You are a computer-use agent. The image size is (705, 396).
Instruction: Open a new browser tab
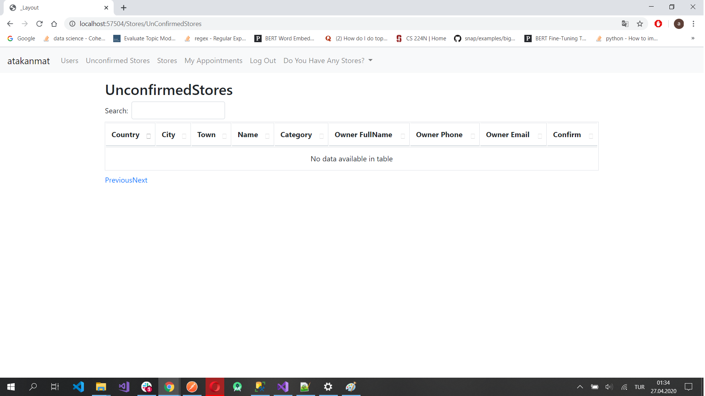124,8
